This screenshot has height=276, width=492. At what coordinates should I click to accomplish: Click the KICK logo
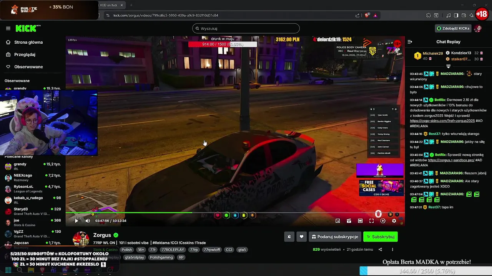click(27, 28)
